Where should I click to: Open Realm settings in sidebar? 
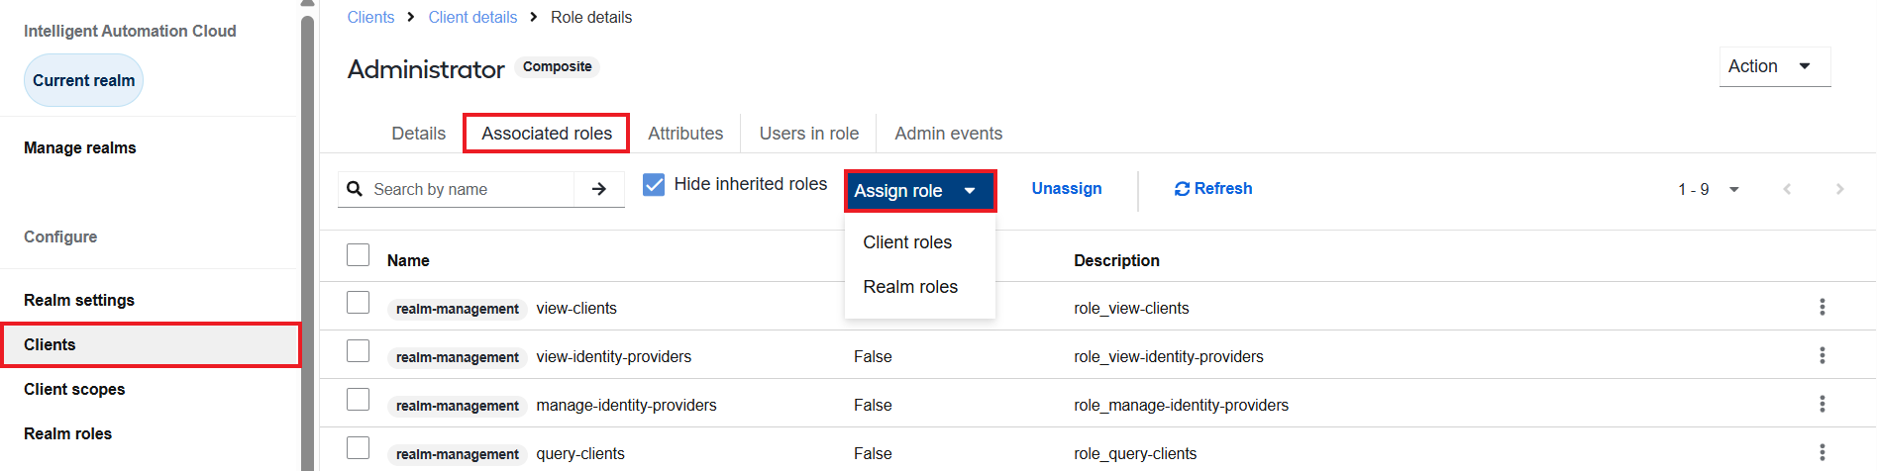79,300
